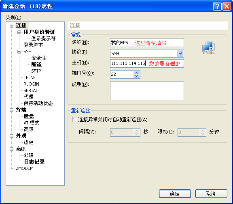Open the help question mark button
This screenshot has height=204, width=233.
(217, 6)
